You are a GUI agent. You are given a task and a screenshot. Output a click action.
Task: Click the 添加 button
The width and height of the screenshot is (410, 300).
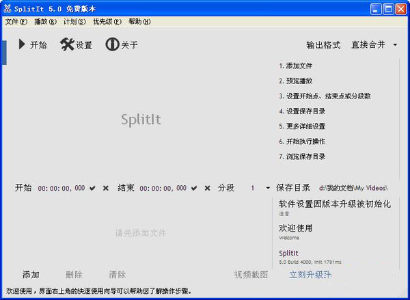point(31,275)
